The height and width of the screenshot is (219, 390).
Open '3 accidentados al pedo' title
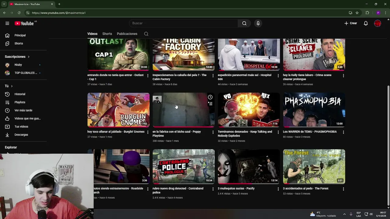306,189
